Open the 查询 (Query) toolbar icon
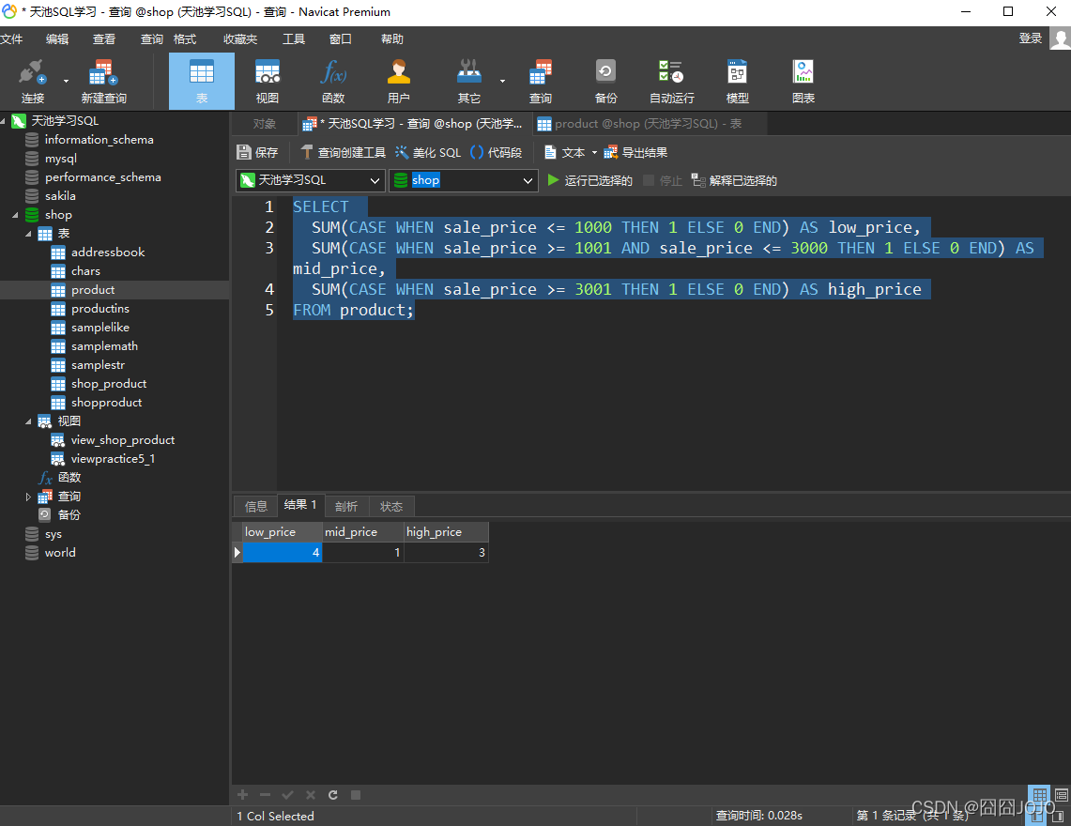This screenshot has width=1071, height=826. (x=541, y=82)
